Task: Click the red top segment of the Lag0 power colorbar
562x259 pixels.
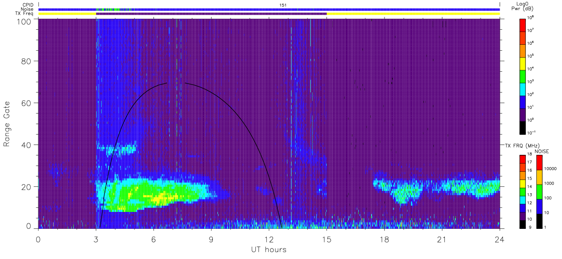Action: 523,24
